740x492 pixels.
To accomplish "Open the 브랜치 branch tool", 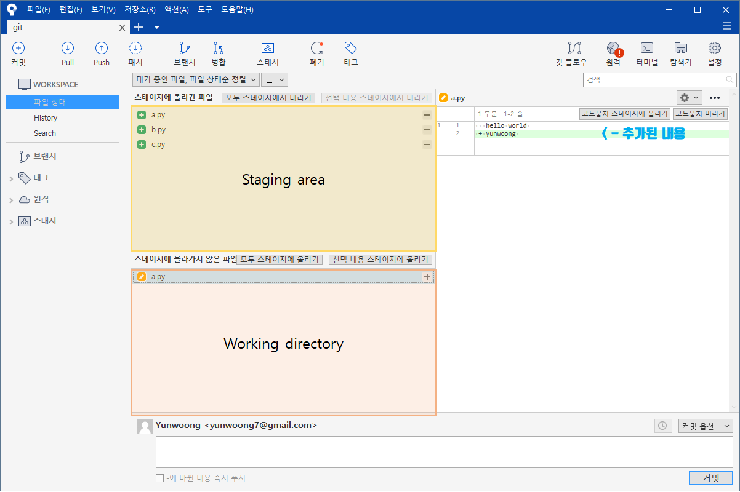I will [x=185, y=48].
